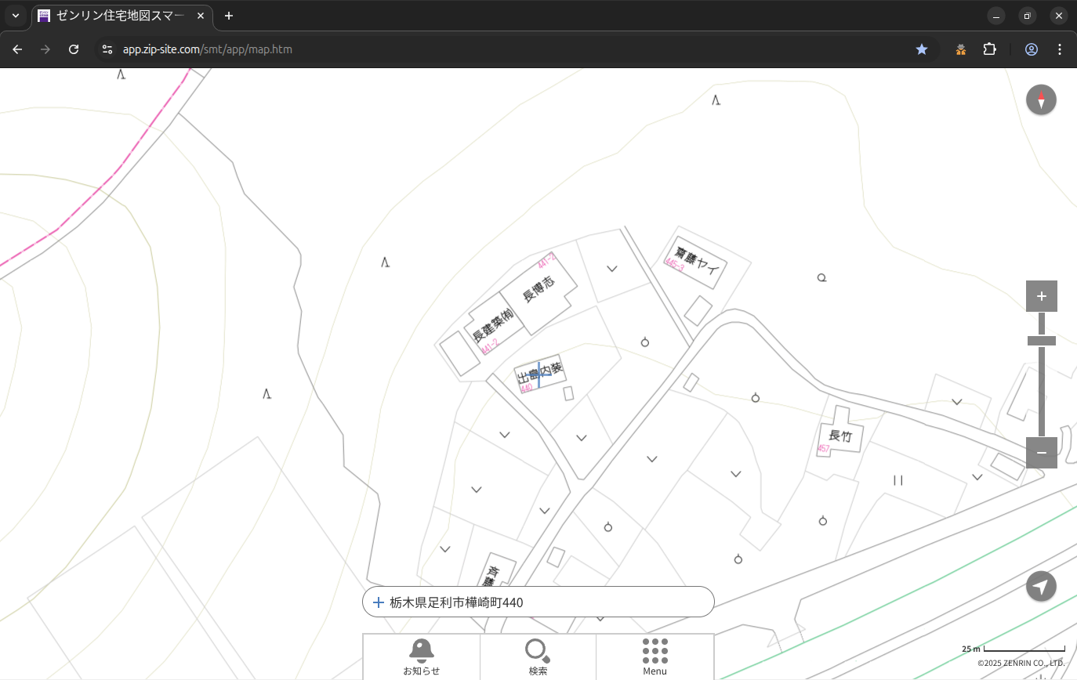This screenshot has width=1077, height=680.
Task: Open the tab search dropdown arrow
Action: pos(15,16)
